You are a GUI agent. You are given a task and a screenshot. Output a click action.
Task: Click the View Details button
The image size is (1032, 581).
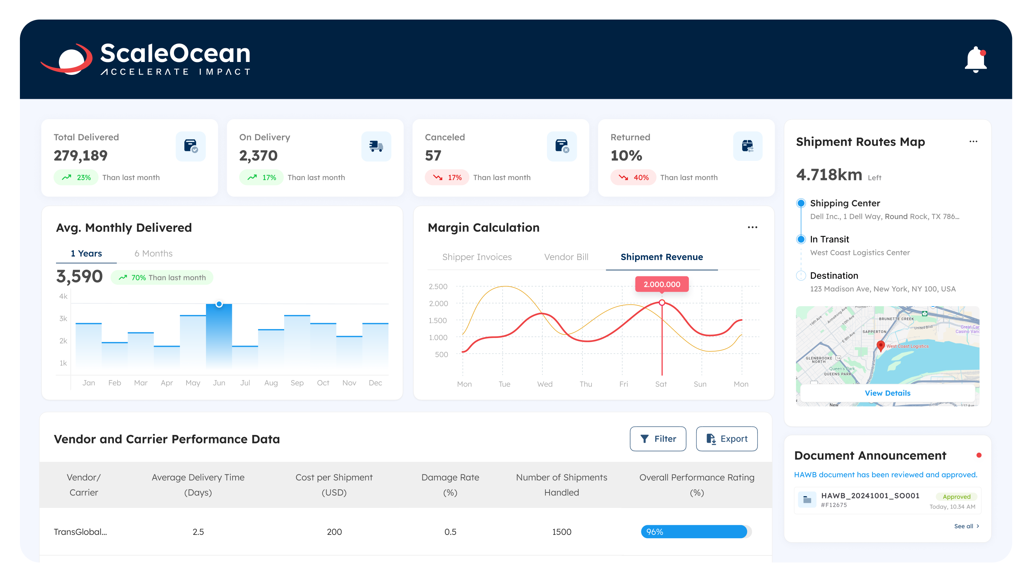click(x=888, y=393)
